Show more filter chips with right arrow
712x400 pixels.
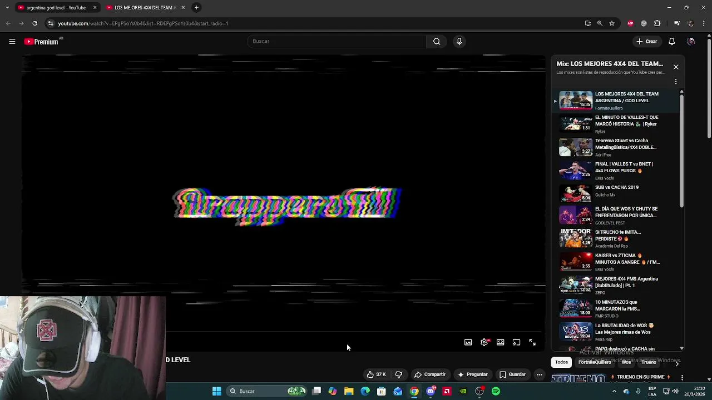[x=677, y=363]
